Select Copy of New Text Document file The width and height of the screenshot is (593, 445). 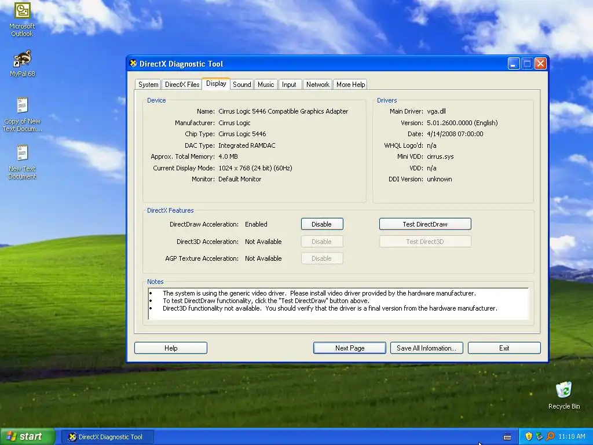(22, 115)
